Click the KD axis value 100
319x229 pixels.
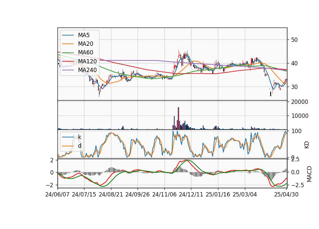(296, 131)
